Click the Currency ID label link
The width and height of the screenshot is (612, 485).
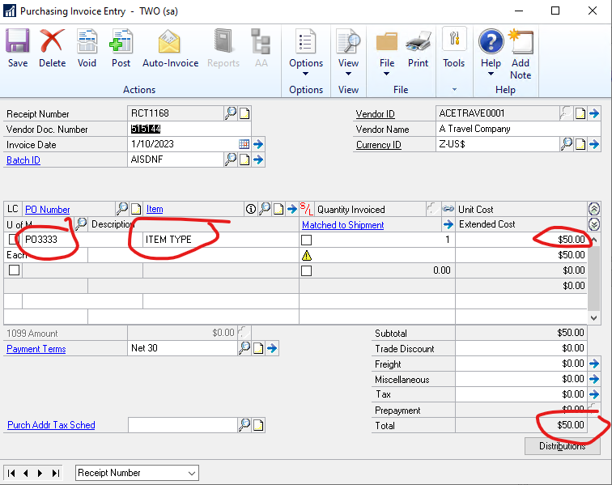(x=378, y=145)
